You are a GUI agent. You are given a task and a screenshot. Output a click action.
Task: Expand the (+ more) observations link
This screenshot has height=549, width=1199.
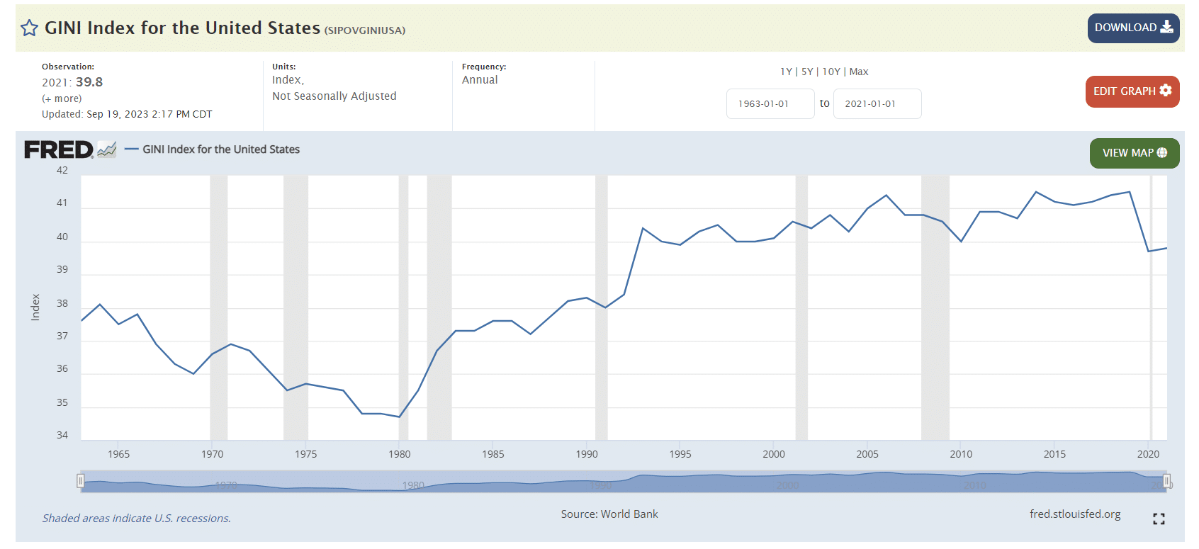point(62,98)
